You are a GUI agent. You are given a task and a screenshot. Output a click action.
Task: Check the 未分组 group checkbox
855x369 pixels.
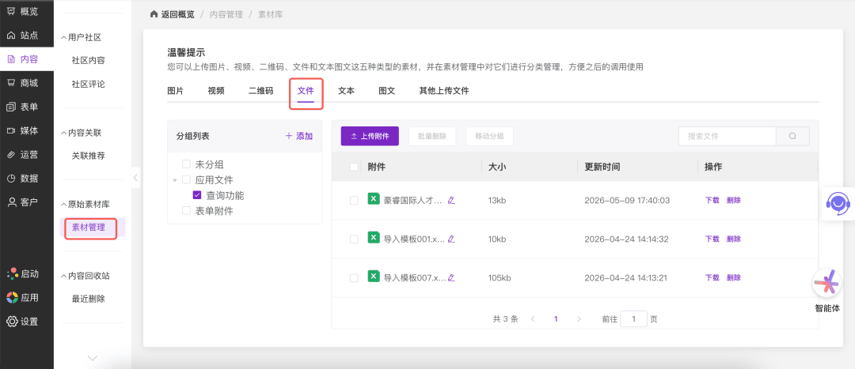[187, 164]
